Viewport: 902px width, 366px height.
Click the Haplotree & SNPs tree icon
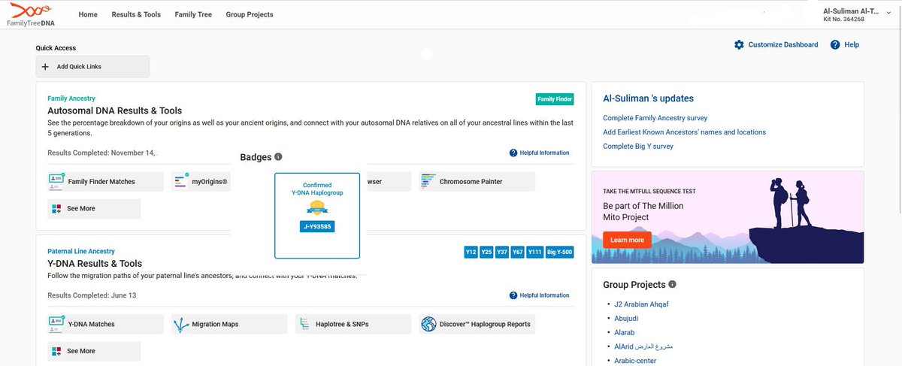click(304, 324)
